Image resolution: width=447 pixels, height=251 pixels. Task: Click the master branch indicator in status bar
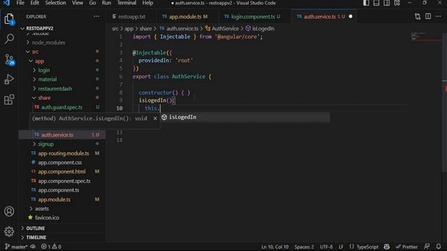16,247
